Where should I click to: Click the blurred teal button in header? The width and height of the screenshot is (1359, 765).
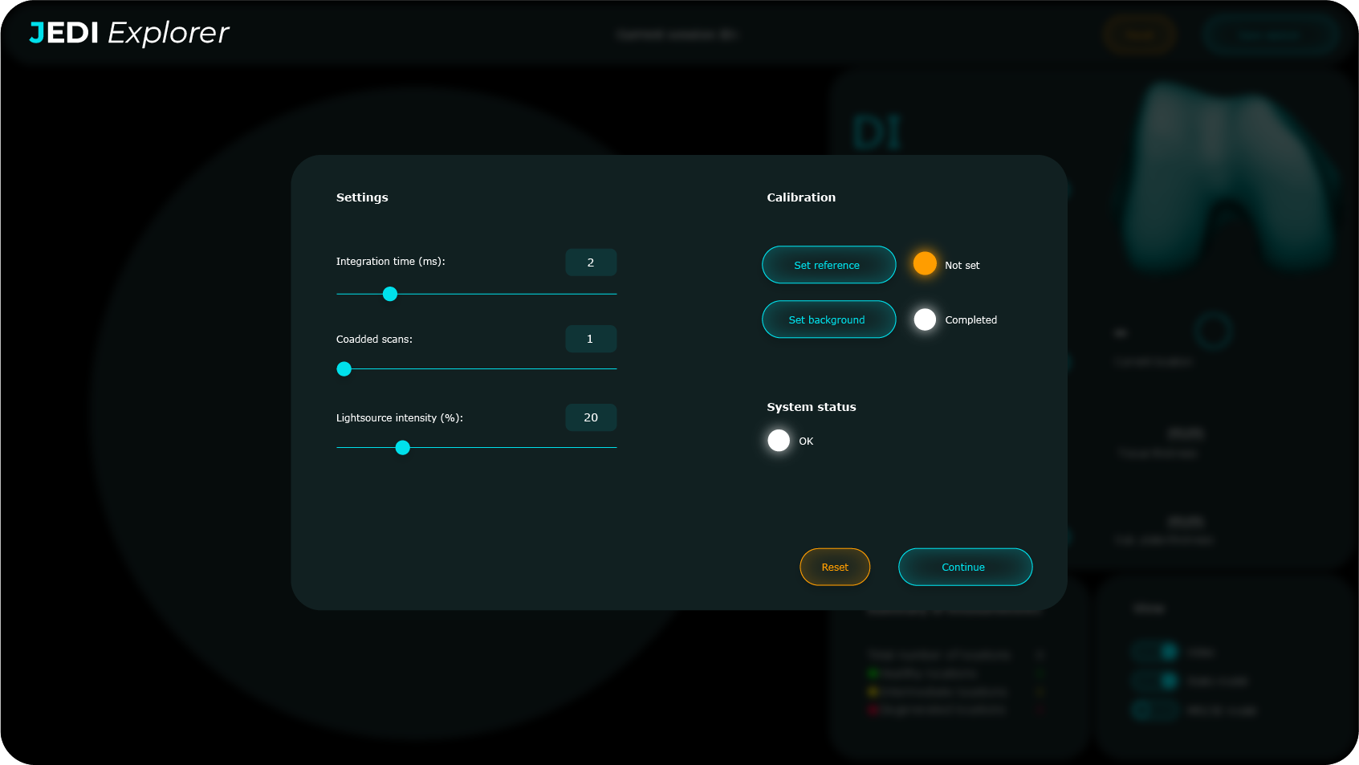(1269, 35)
